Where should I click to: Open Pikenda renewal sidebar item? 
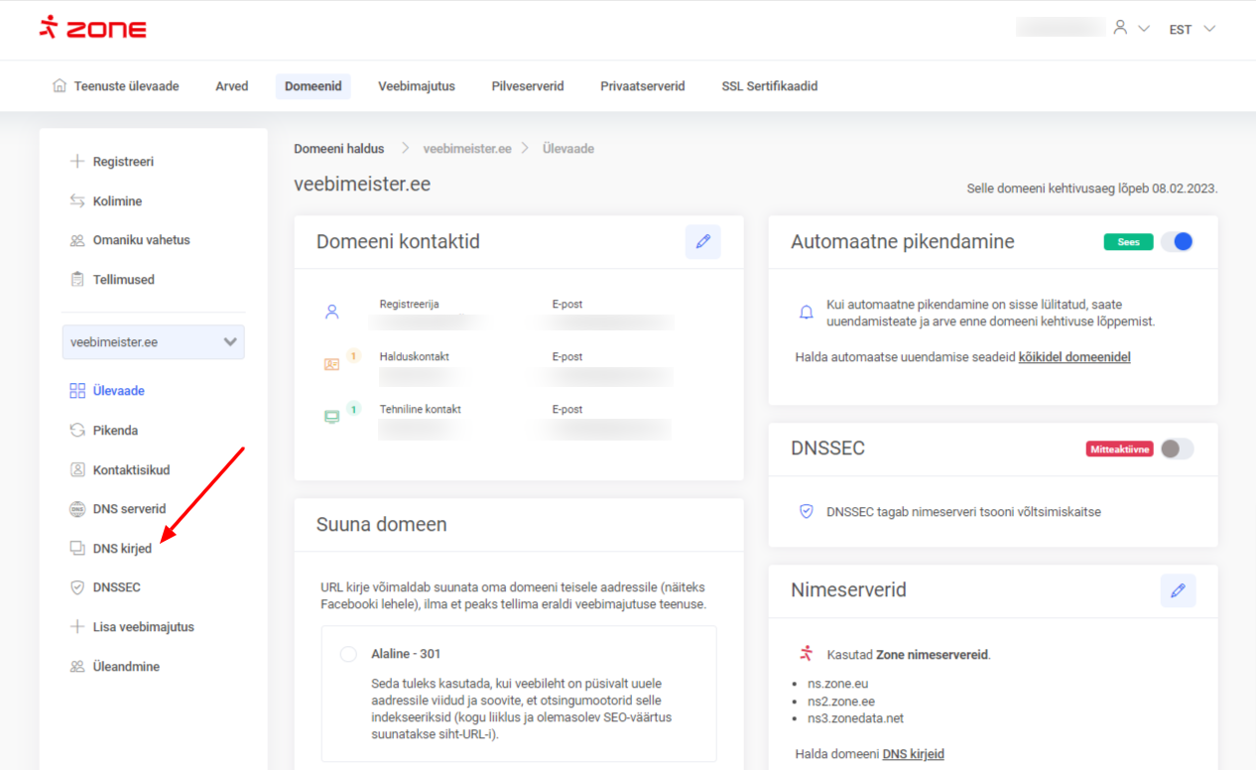coord(114,431)
